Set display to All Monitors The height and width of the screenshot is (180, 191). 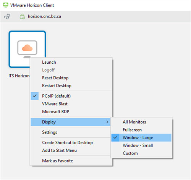click(x=141, y=122)
